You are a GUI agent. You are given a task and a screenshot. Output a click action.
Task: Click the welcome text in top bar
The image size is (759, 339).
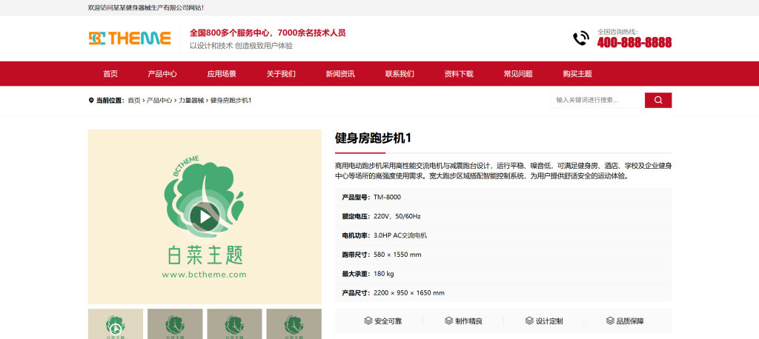(x=146, y=7)
